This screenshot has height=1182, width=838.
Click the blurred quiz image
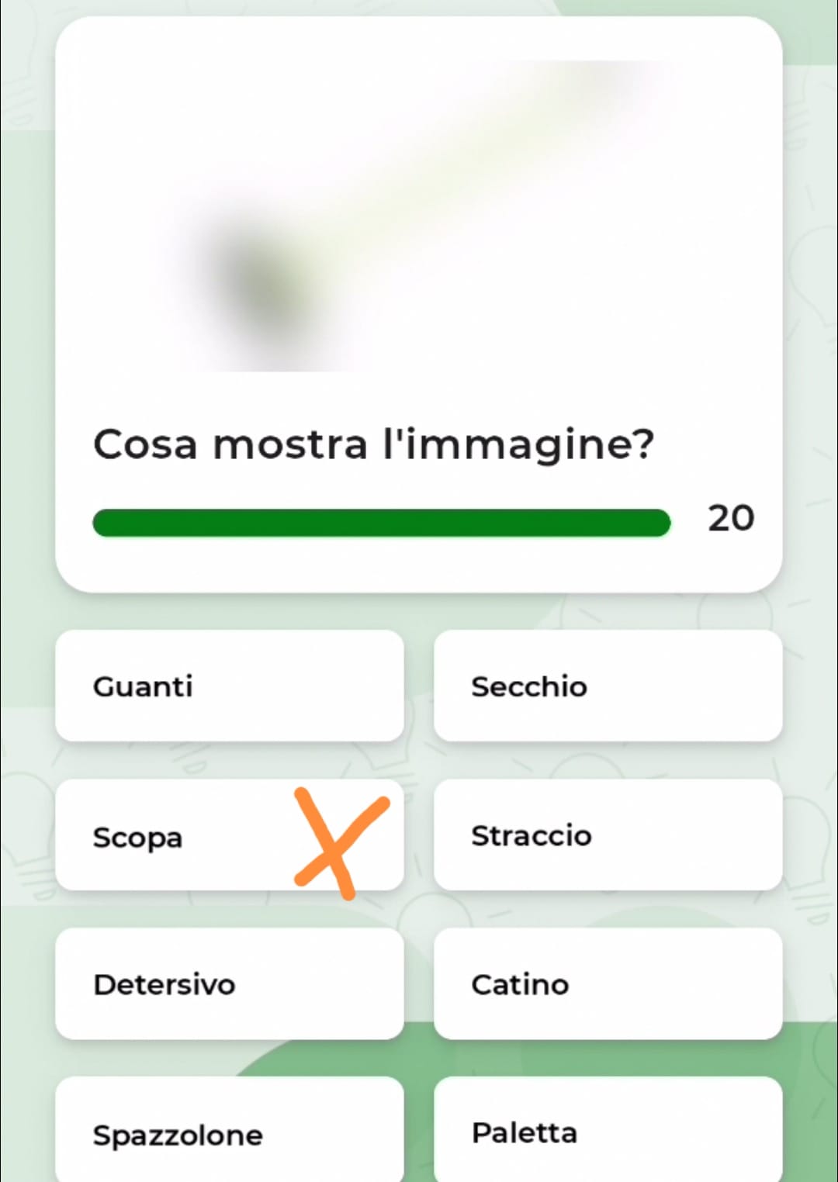tap(419, 216)
